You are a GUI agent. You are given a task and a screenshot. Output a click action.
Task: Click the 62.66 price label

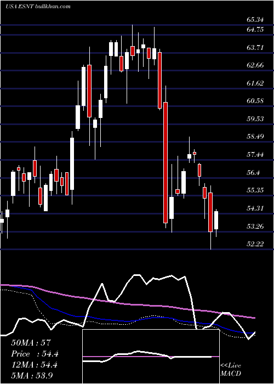pos(255,65)
